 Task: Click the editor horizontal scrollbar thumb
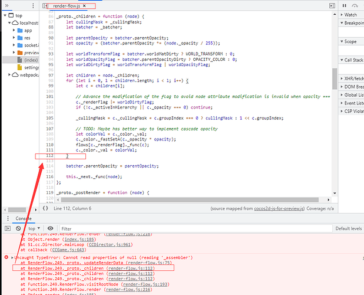190,199
